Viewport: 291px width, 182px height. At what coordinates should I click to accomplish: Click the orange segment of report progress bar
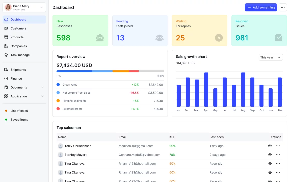[x=121, y=71]
